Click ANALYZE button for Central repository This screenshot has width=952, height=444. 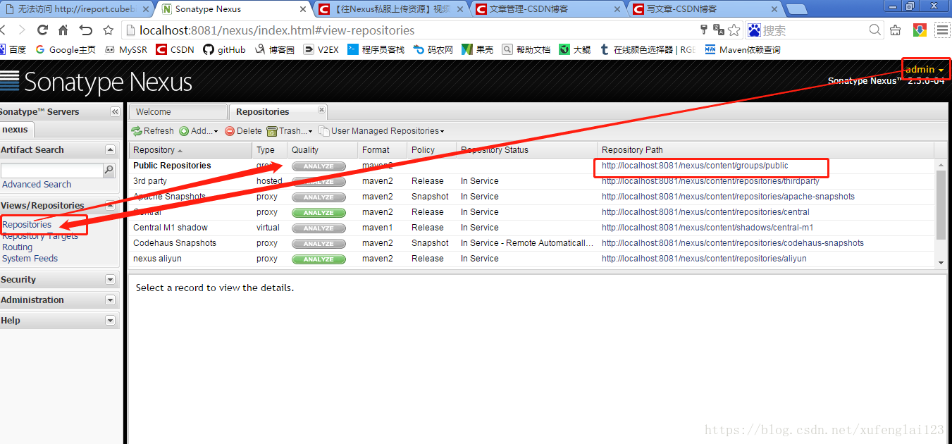point(319,213)
